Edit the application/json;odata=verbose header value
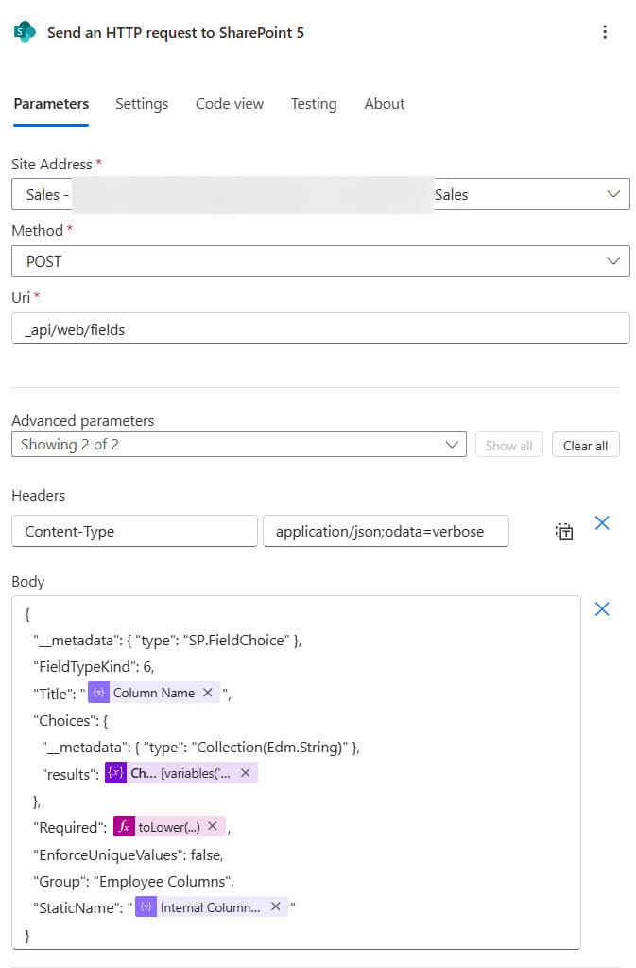Screen dimensions: 636x968 coord(386,531)
